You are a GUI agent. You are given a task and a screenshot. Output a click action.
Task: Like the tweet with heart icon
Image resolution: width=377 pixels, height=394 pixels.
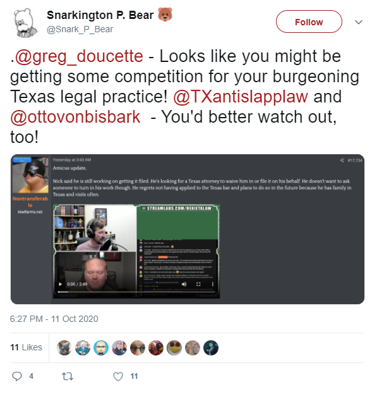click(x=118, y=376)
